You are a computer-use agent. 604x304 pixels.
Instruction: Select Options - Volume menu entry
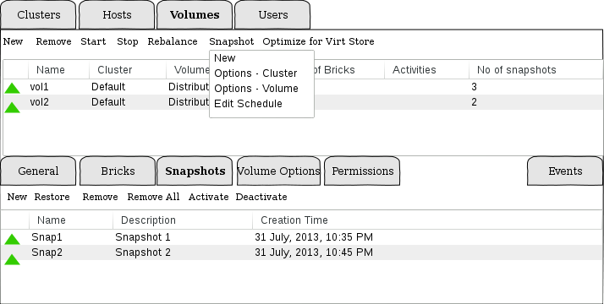[256, 89]
